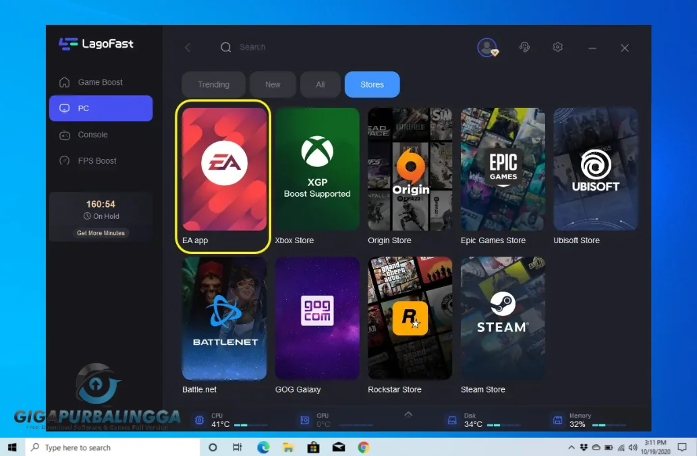Switch to the New tab

(273, 84)
